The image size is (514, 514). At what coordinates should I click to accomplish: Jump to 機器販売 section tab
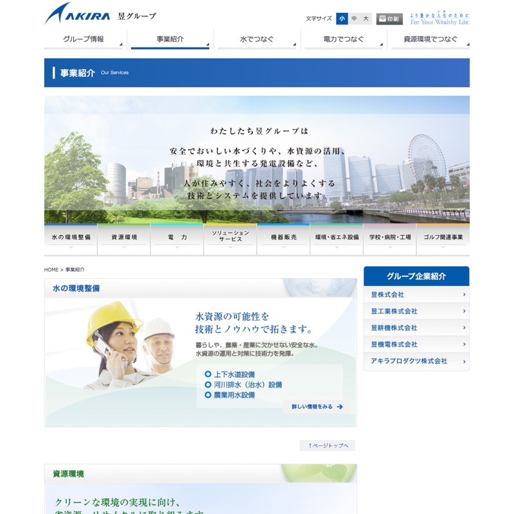(x=283, y=239)
